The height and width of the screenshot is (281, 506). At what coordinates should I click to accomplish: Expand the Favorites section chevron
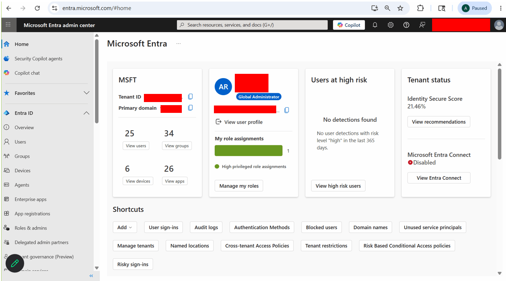click(86, 93)
